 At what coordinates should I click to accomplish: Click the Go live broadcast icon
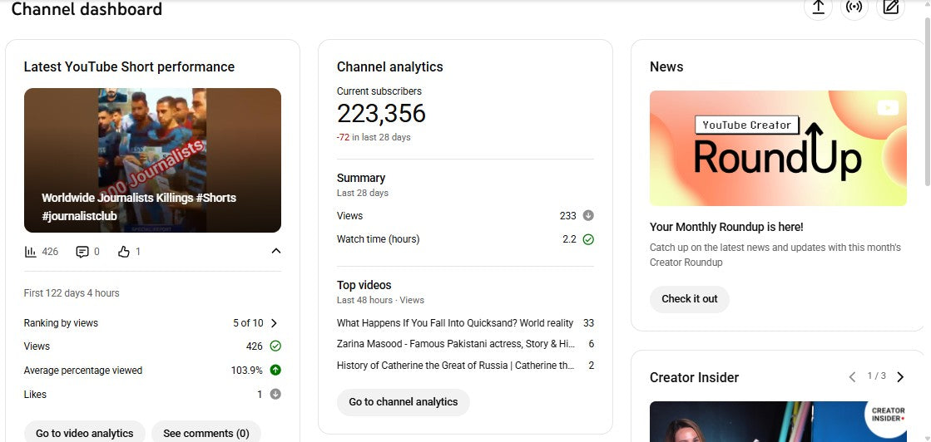[854, 7]
